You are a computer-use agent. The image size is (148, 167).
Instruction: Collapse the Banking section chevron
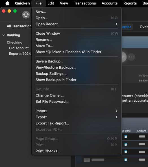4,35
